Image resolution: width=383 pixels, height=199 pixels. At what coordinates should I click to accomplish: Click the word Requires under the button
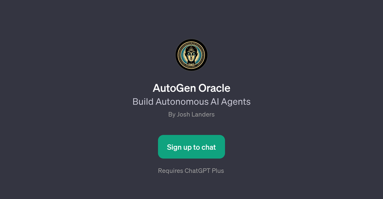tap(170, 171)
